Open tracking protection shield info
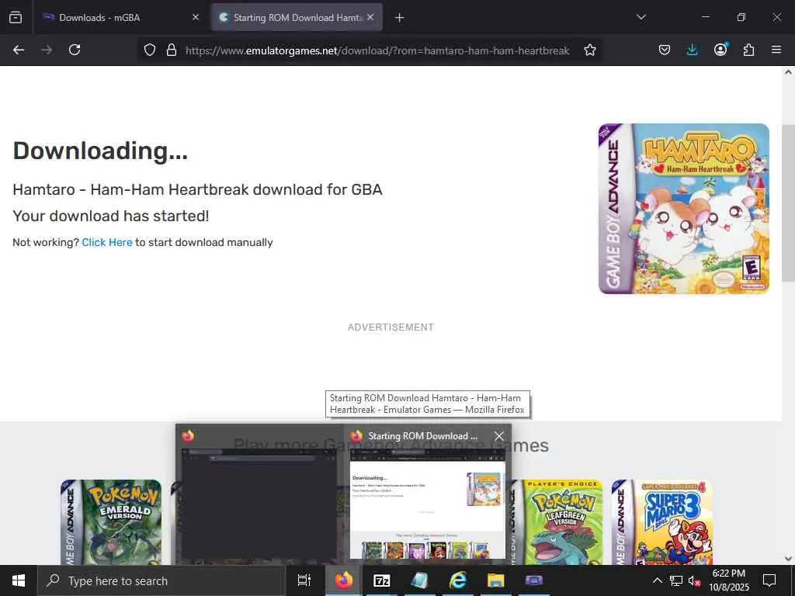Image resolution: width=795 pixels, height=596 pixels. 150,50
